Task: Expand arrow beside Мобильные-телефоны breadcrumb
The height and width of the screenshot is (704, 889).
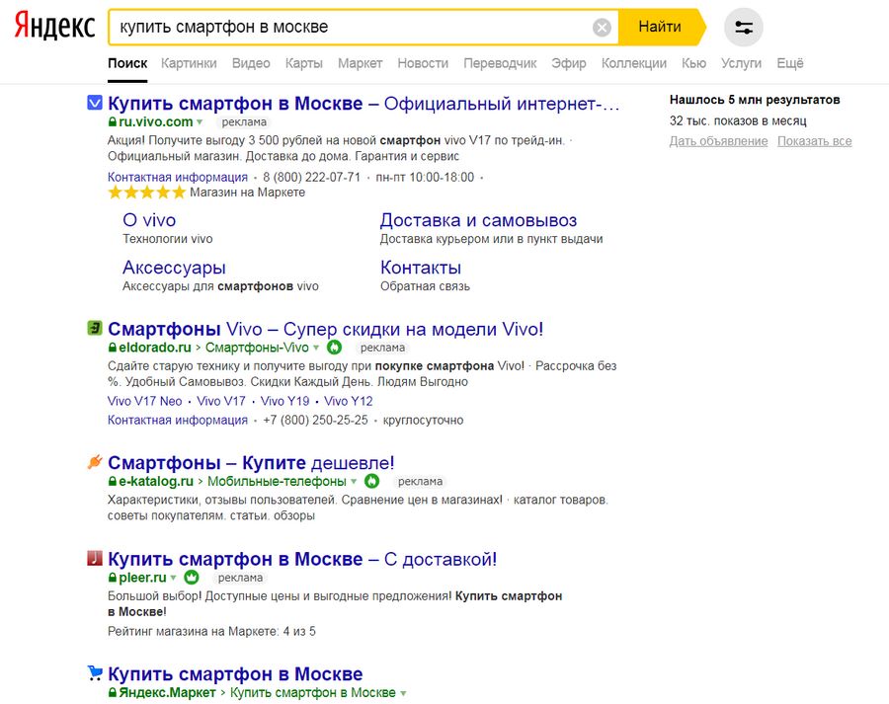Action: 354,482
